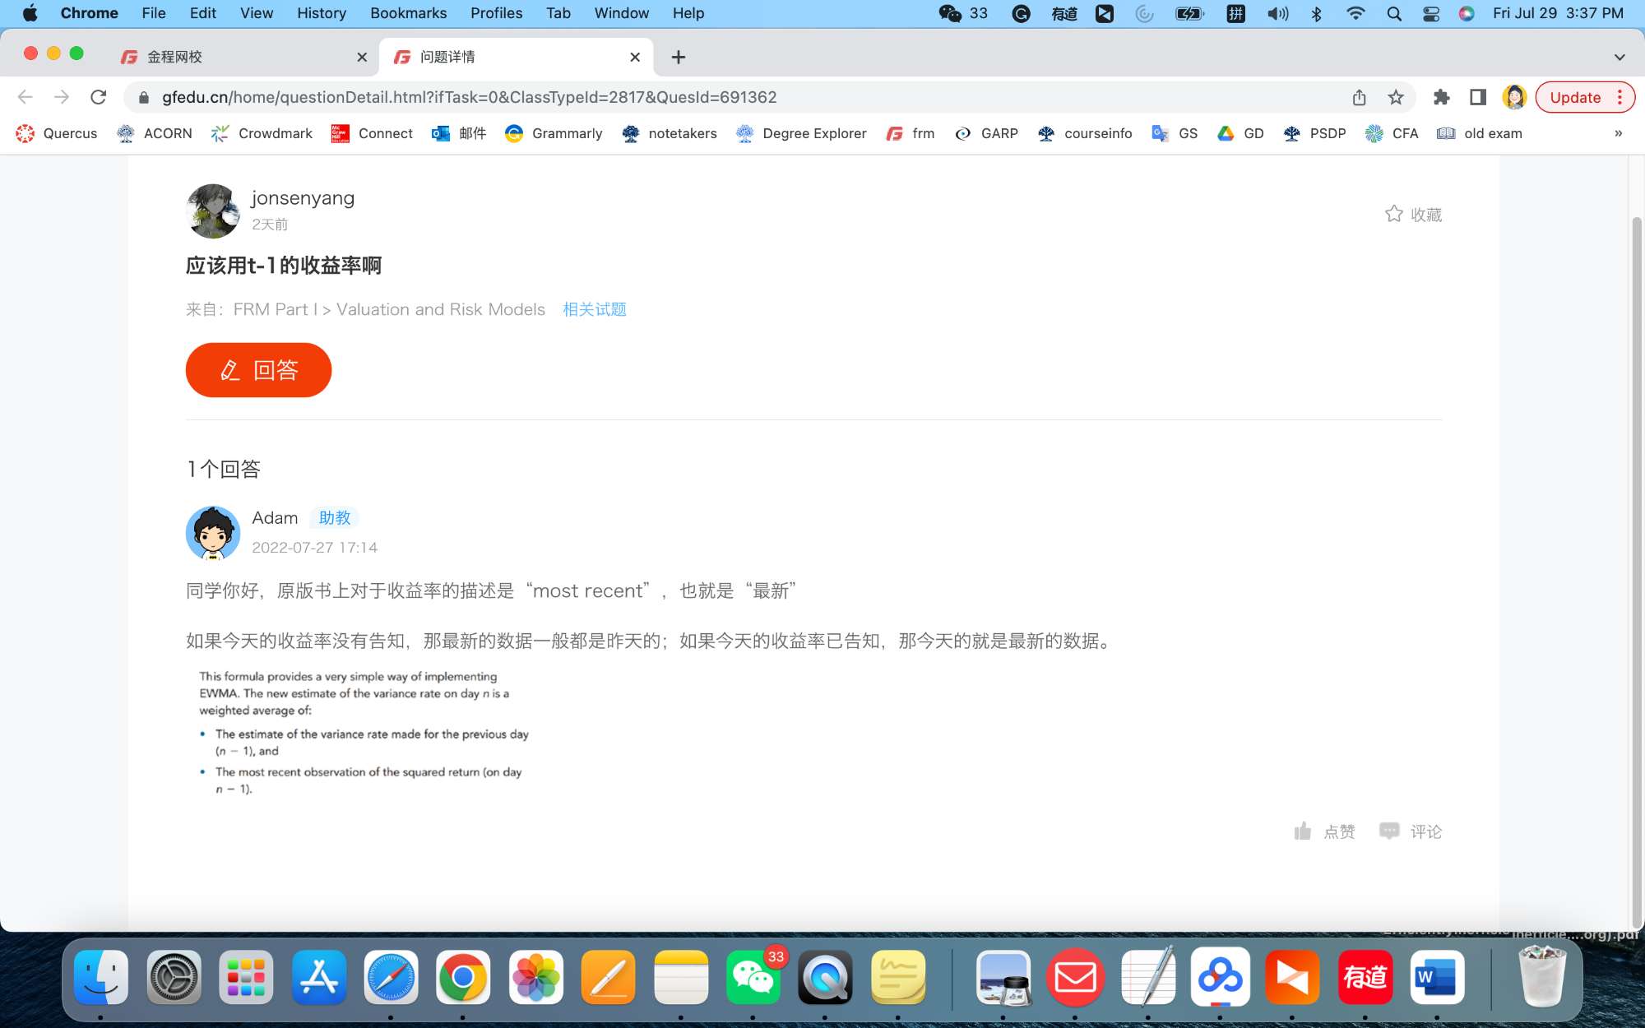Click the 评论 comment bubble icon
This screenshot has height=1028, width=1645.
(1389, 831)
